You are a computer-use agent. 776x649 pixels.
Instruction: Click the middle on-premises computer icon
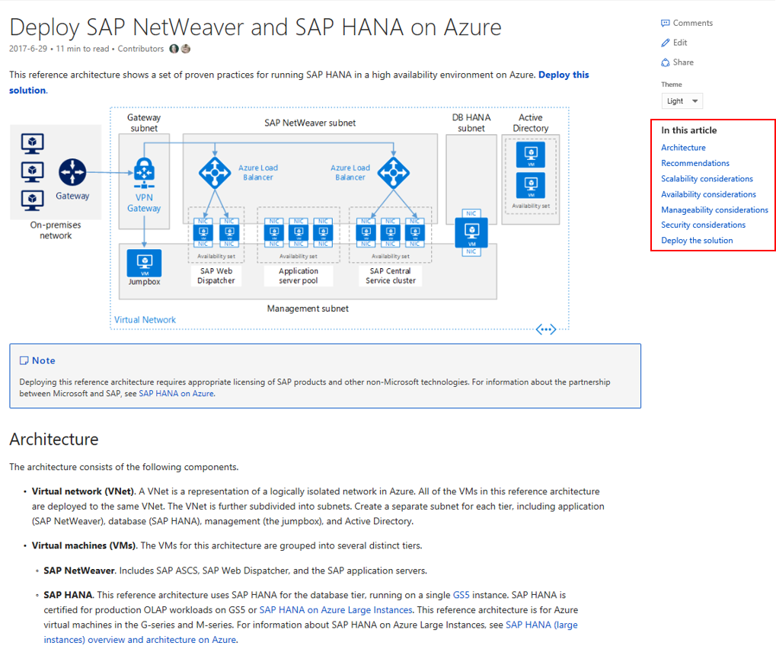click(32, 172)
